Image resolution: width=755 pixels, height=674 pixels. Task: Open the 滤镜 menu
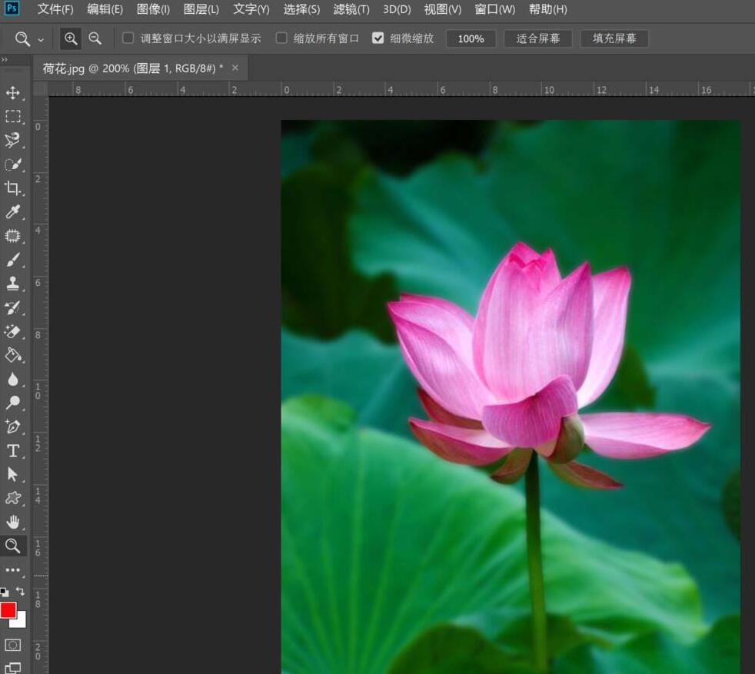click(x=351, y=9)
